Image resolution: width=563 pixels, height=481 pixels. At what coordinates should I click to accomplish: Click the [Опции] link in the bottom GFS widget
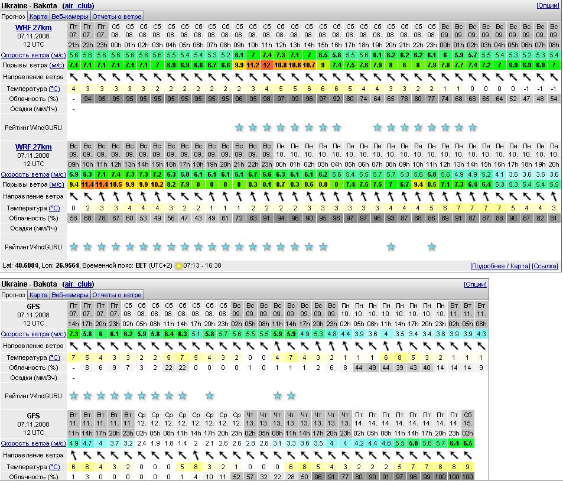[x=475, y=284]
